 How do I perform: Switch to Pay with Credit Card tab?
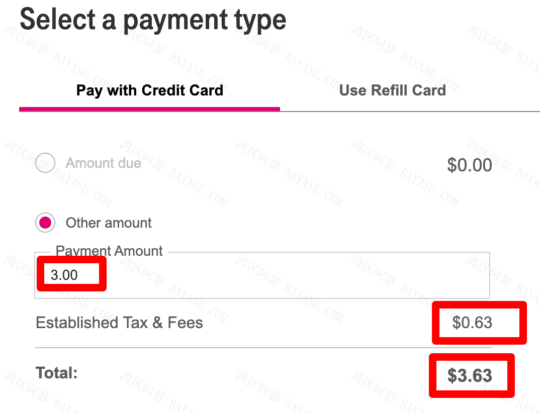pyautogui.click(x=149, y=90)
